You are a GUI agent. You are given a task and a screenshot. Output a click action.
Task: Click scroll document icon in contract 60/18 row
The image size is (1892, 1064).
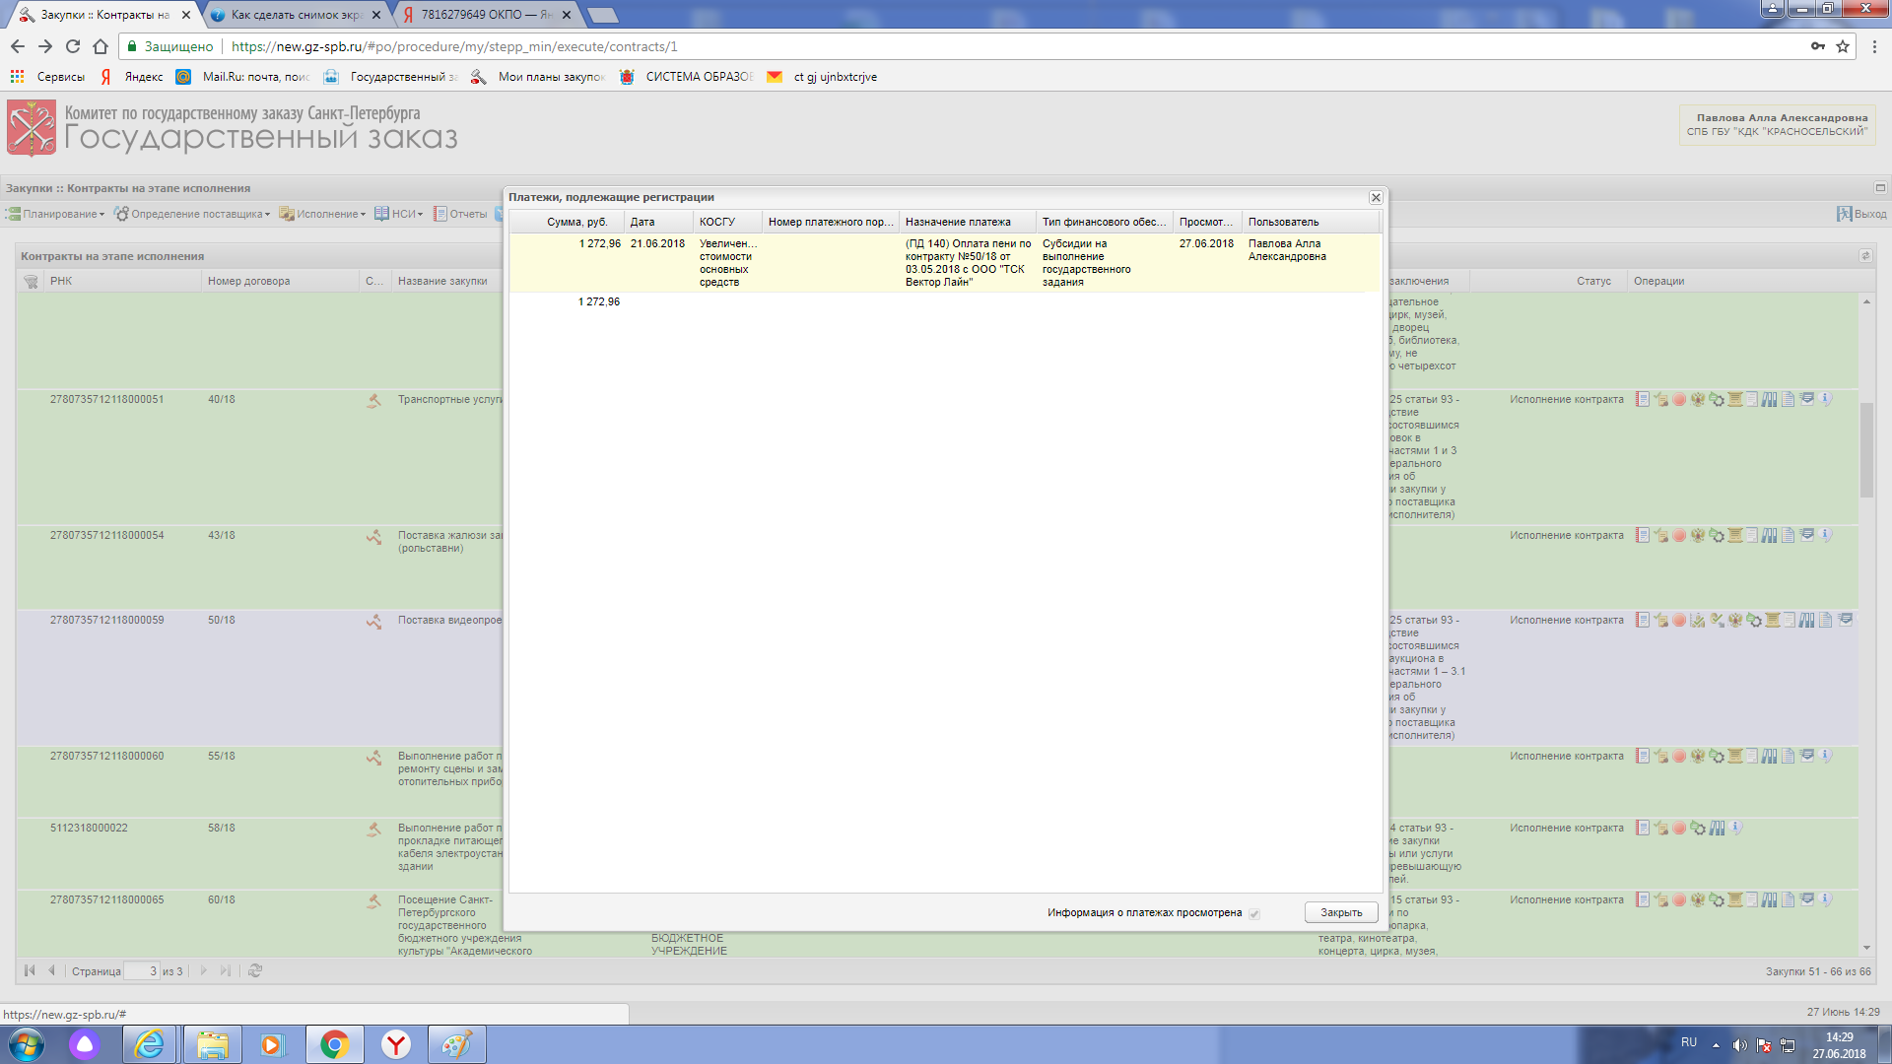pos(1735,900)
